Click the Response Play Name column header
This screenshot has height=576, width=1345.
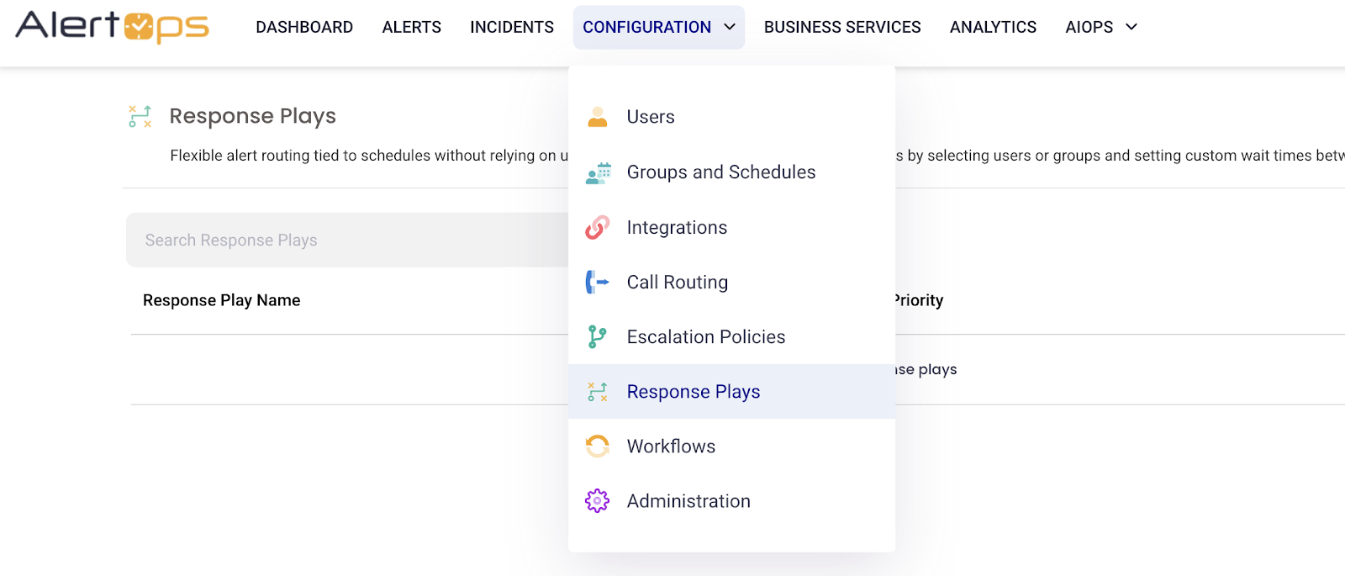[x=222, y=300]
